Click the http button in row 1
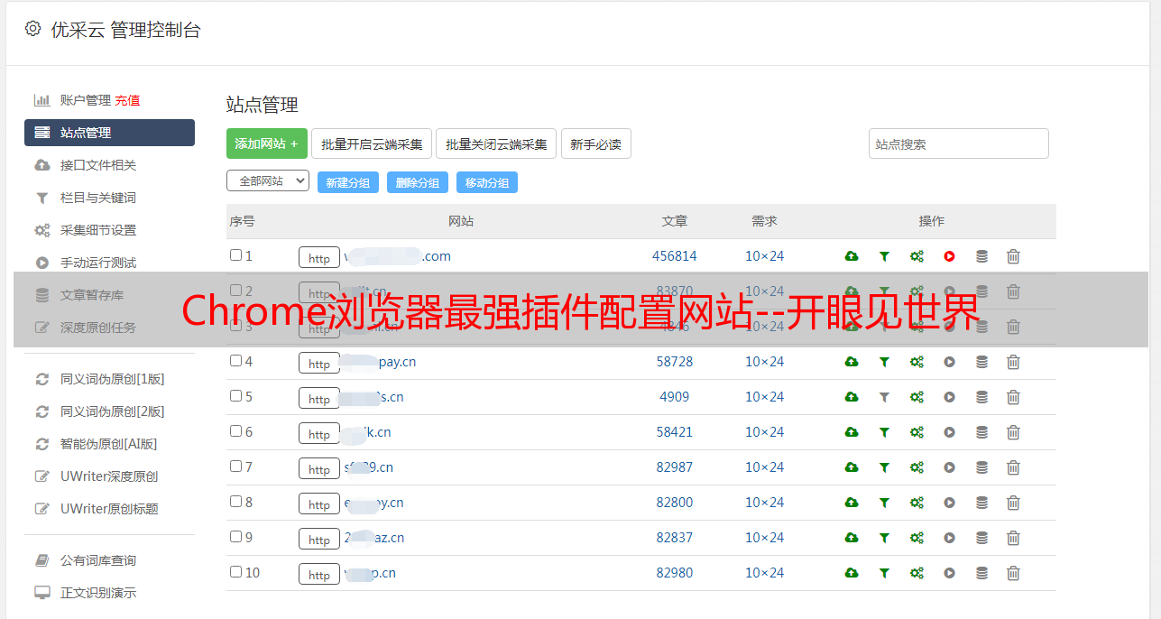Screen dimensions: 1161x619 pos(319,258)
